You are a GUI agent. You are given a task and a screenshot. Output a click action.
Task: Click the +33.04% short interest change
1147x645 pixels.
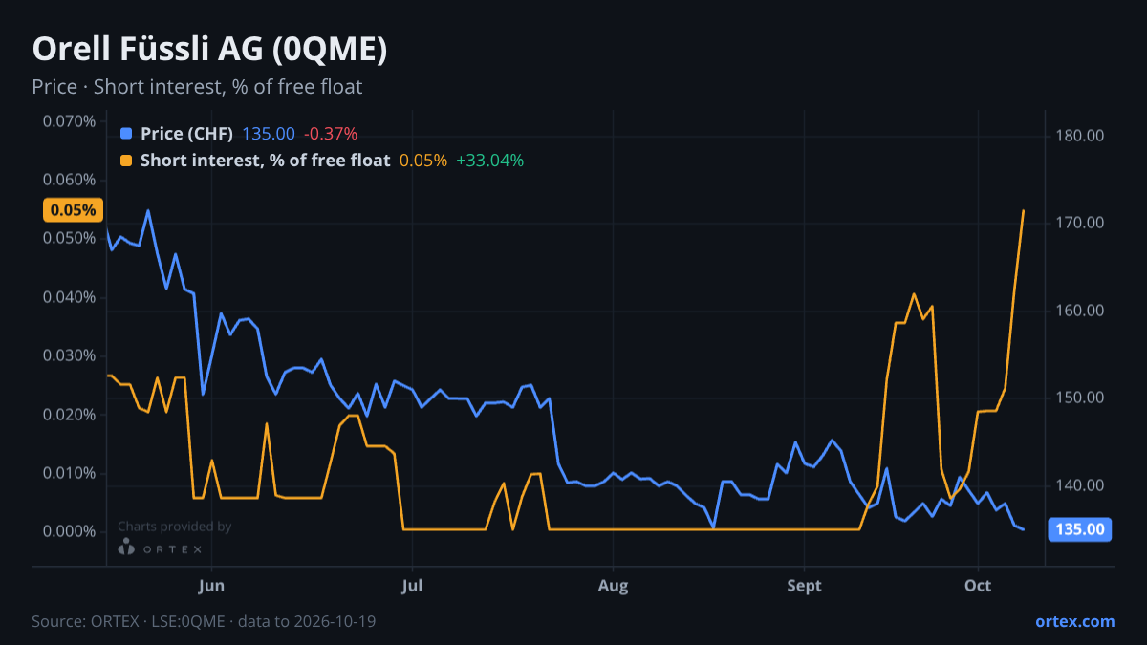coord(490,161)
